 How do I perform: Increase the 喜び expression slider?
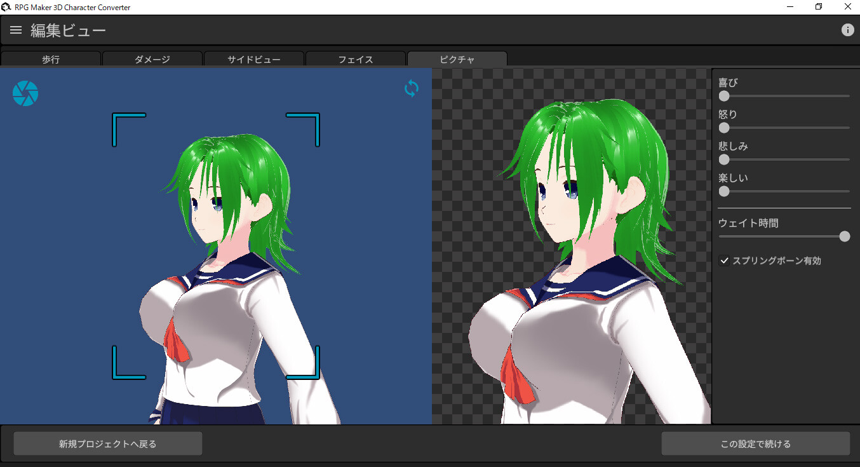tap(723, 96)
